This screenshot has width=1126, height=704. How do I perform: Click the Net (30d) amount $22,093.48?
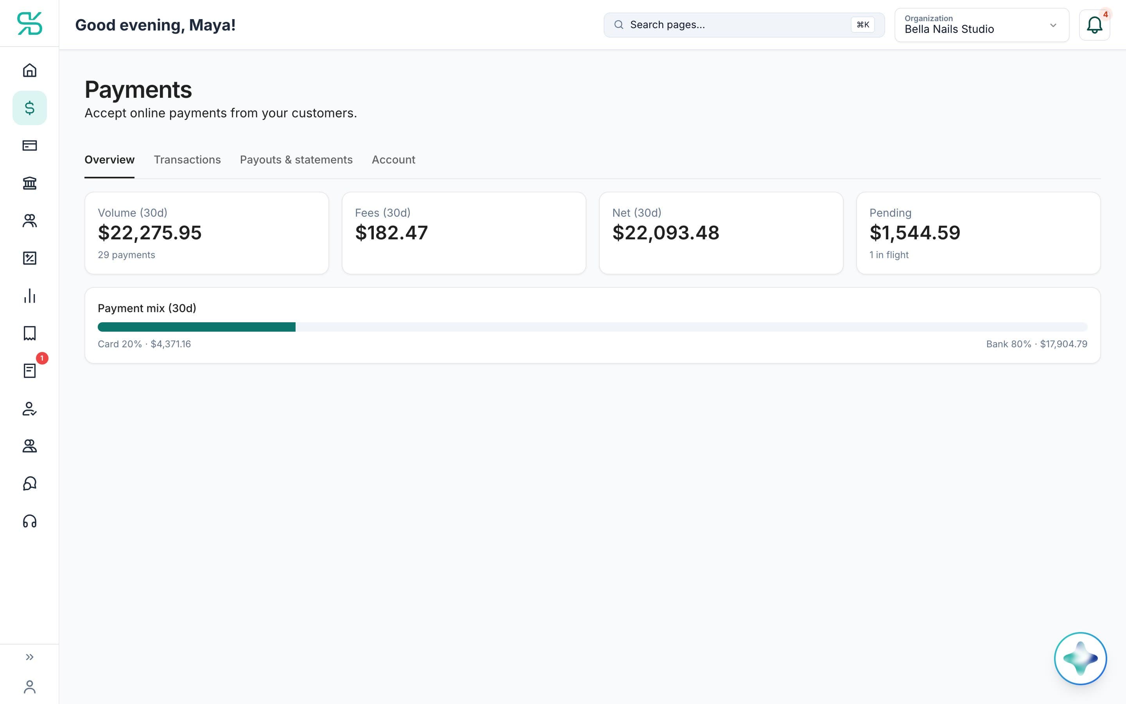666,233
